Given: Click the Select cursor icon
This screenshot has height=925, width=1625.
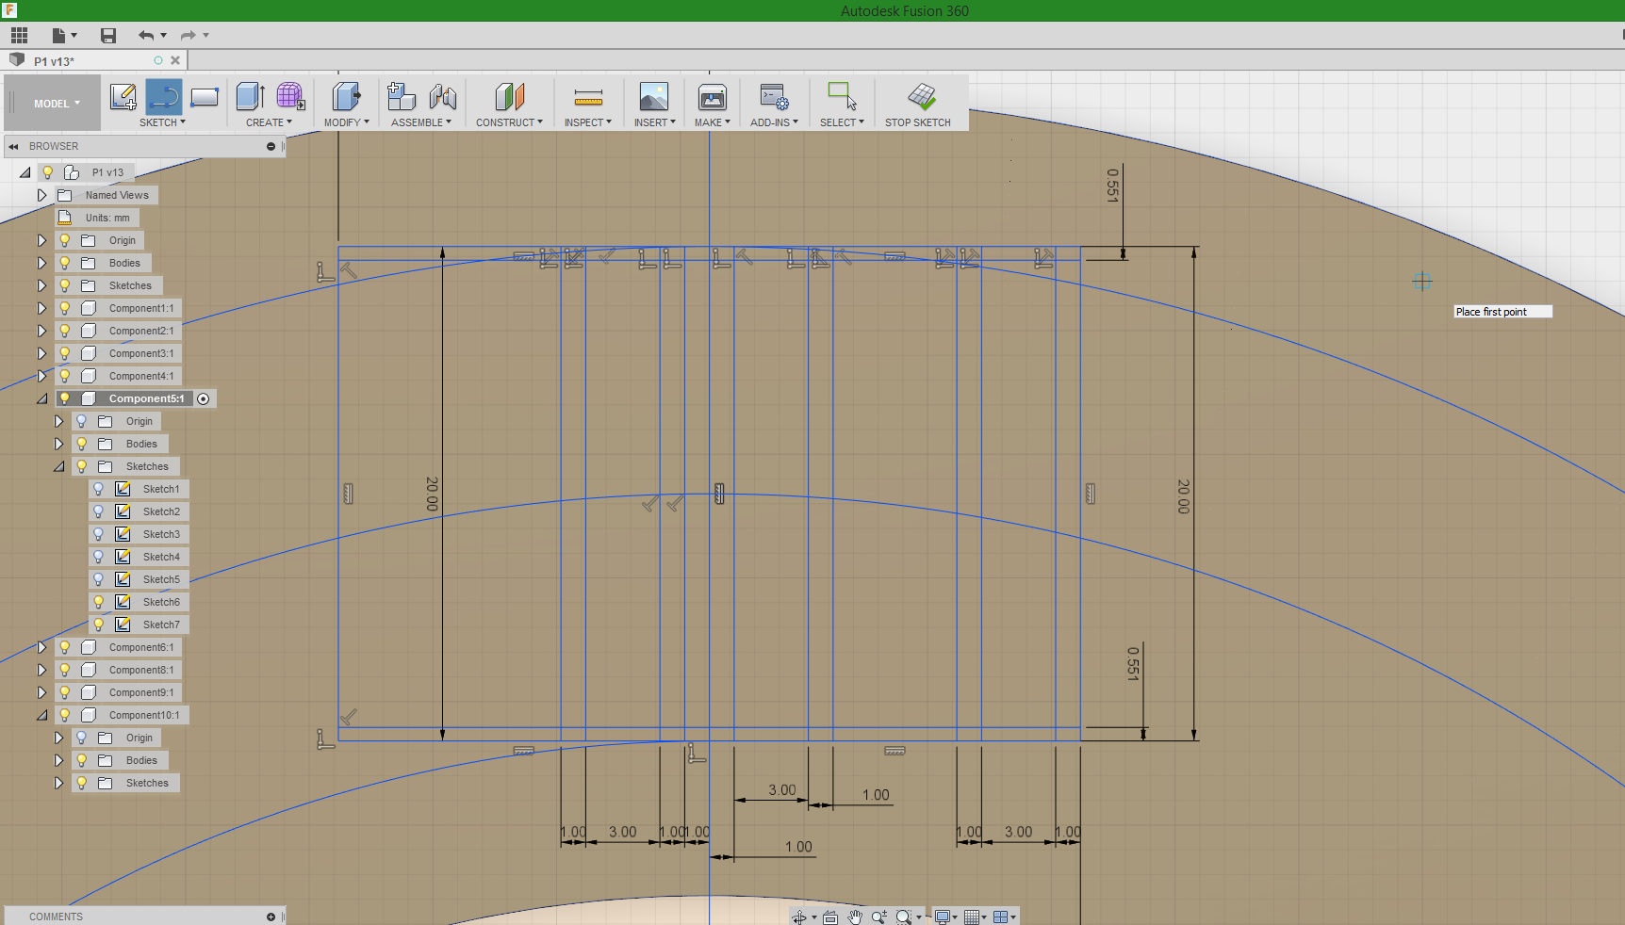Looking at the screenshot, I should click(842, 96).
